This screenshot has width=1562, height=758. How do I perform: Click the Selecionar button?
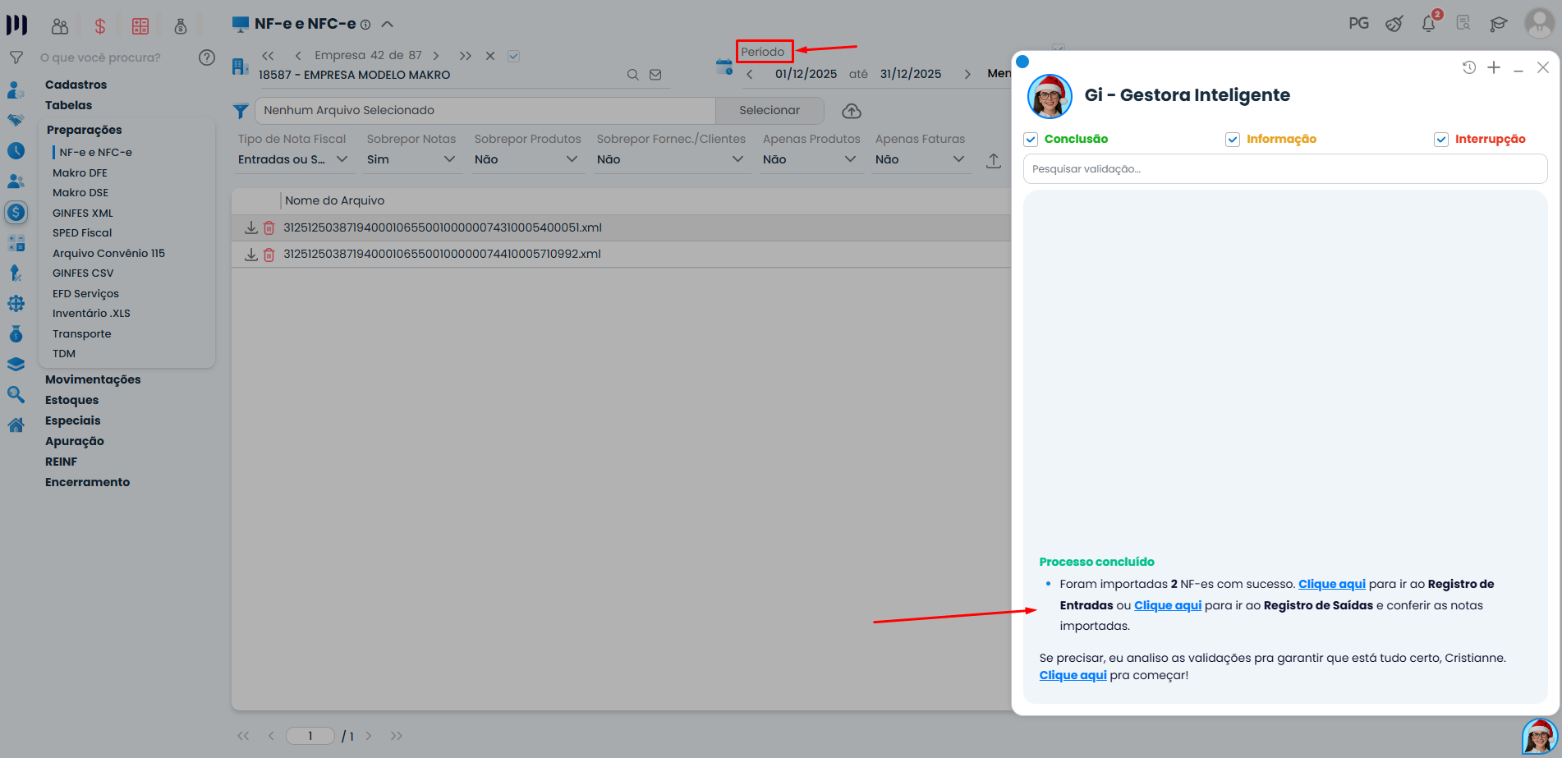769,111
